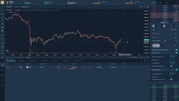Click the Long order button
Screen dimensions: 179x101
(156, 45)
